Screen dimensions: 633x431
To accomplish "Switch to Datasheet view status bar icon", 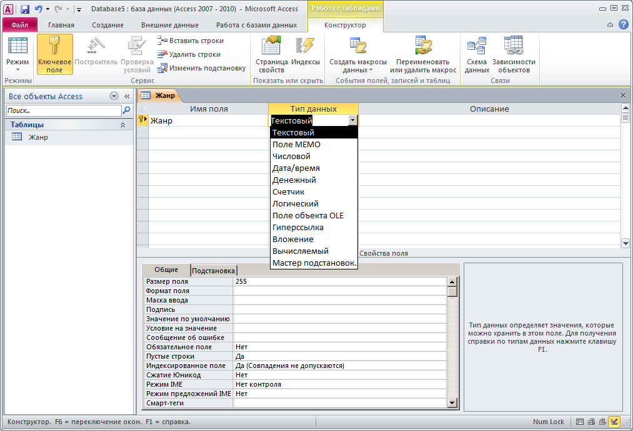I will [x=580, y=422].
